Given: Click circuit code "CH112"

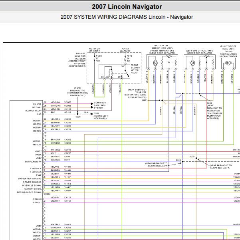Looking at the screenshot, I should coord(67,201).
